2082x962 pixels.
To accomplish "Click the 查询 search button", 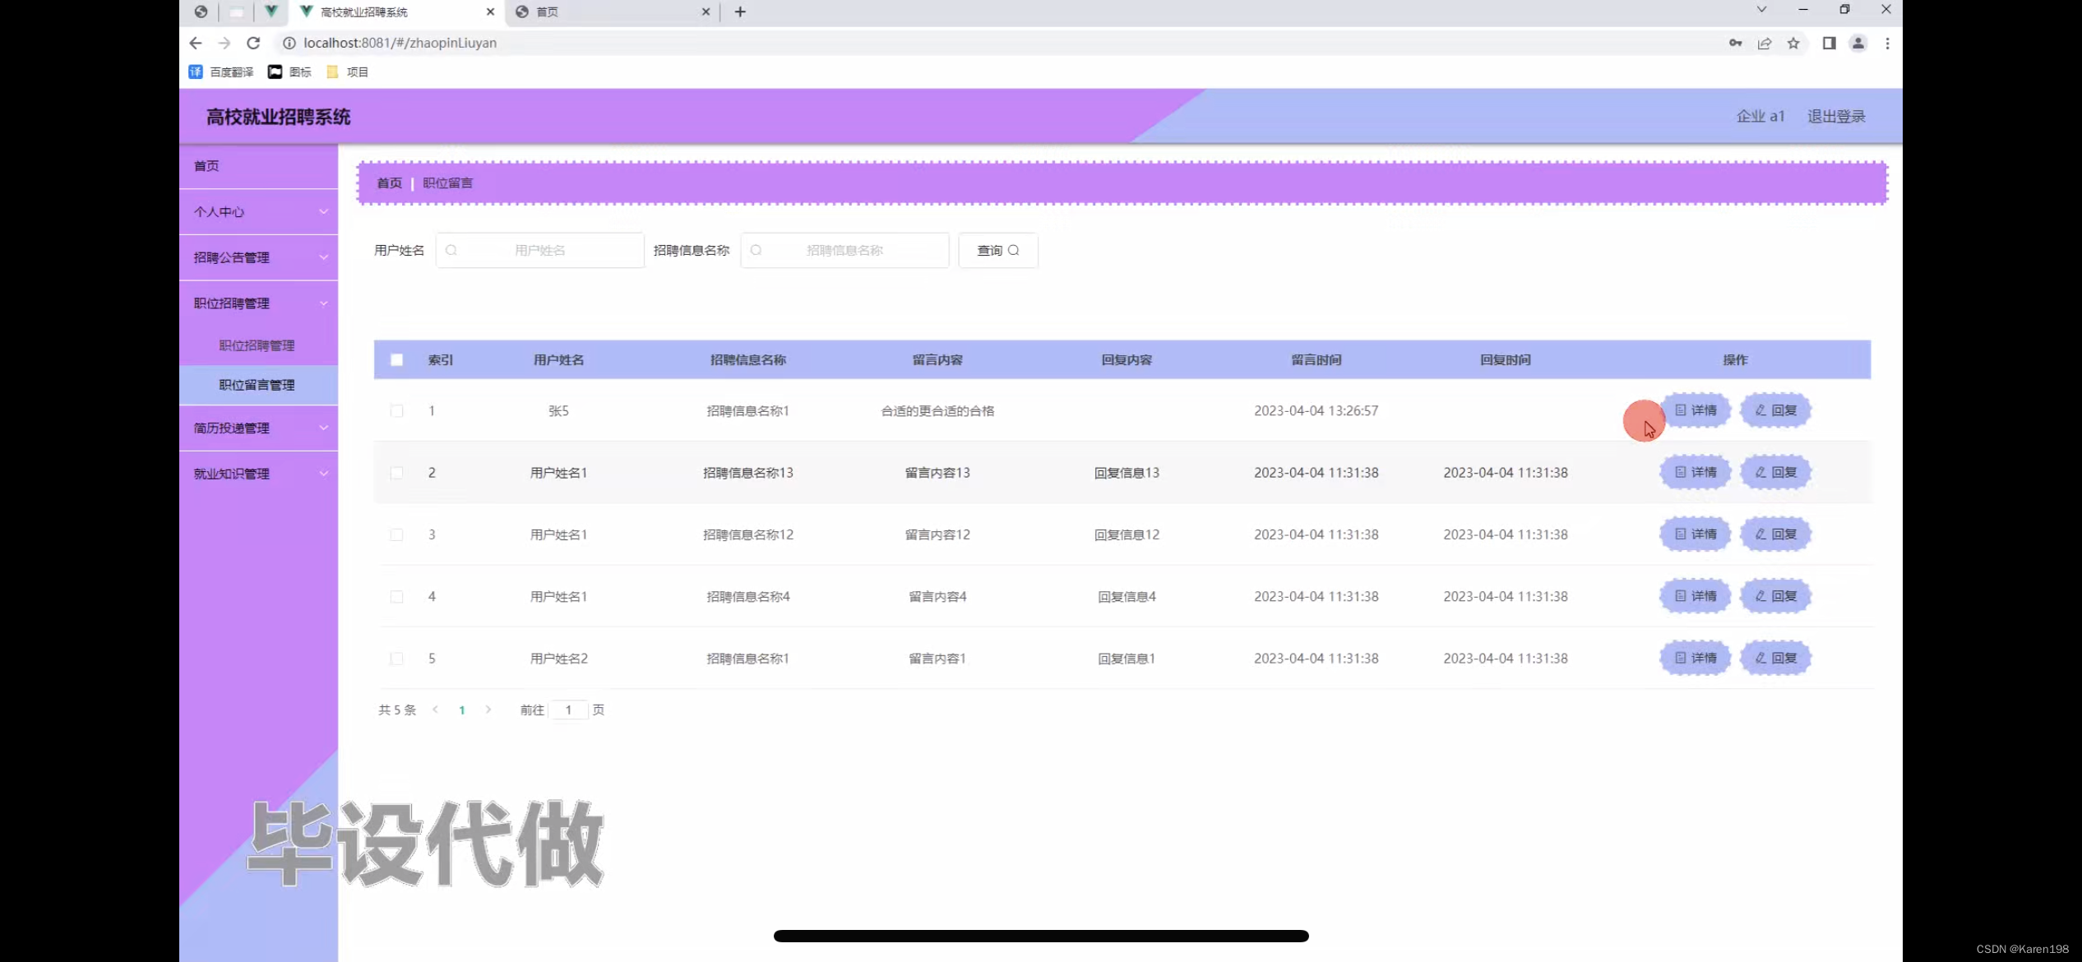I will click(x=998, y=250).
